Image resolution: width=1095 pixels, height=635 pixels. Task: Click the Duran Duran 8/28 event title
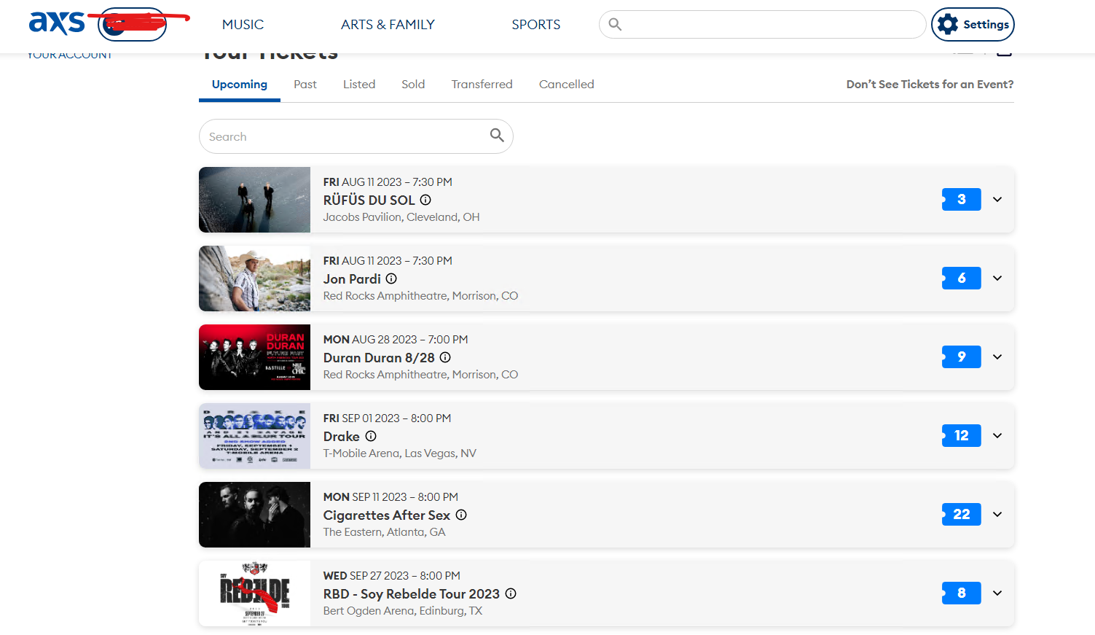(x=379, y=357)
